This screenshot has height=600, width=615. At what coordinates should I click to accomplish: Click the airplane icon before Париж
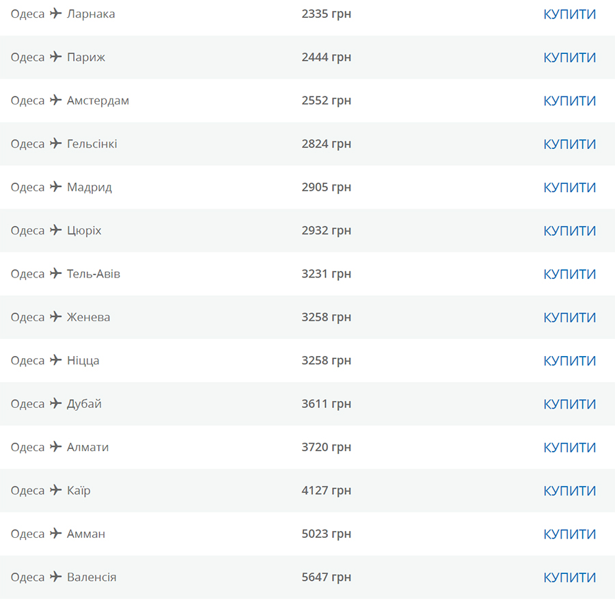[56, 57]
